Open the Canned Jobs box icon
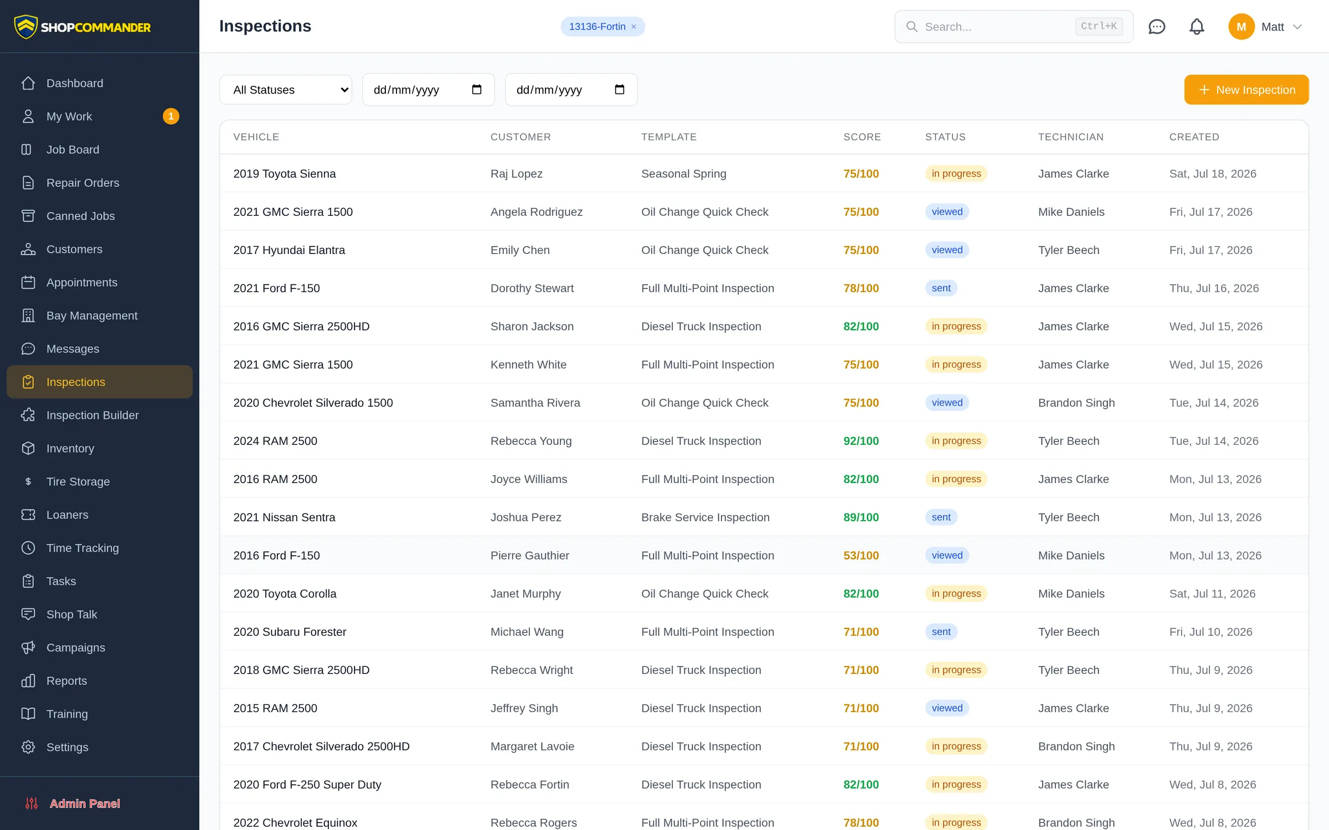Image resolution: width=1329 pixels, height=830 pixels. (28, 216)
